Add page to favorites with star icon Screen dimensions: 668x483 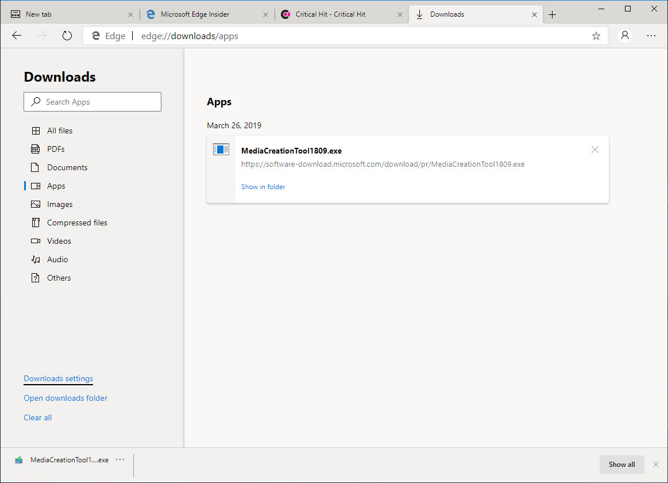596,36
